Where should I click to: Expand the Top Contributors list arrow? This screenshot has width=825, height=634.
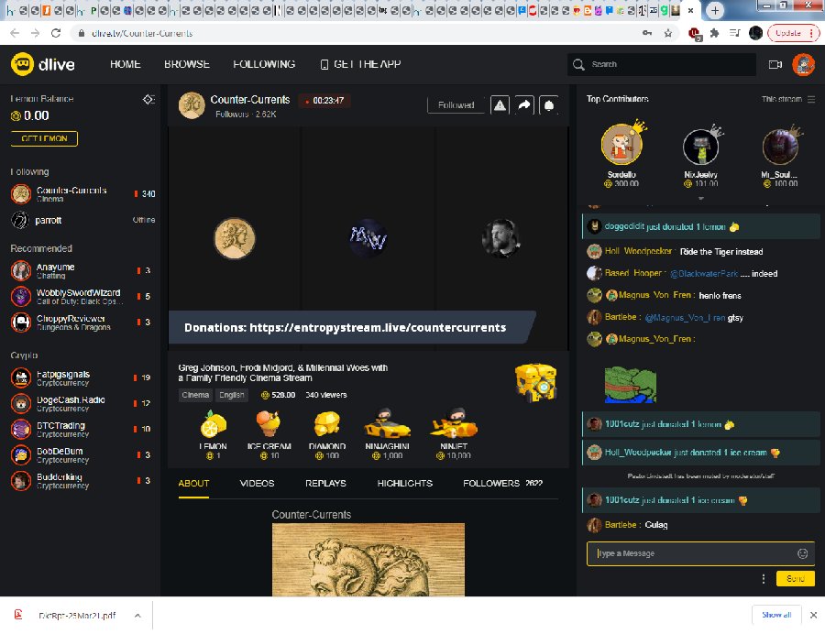(x=700, y=199)
